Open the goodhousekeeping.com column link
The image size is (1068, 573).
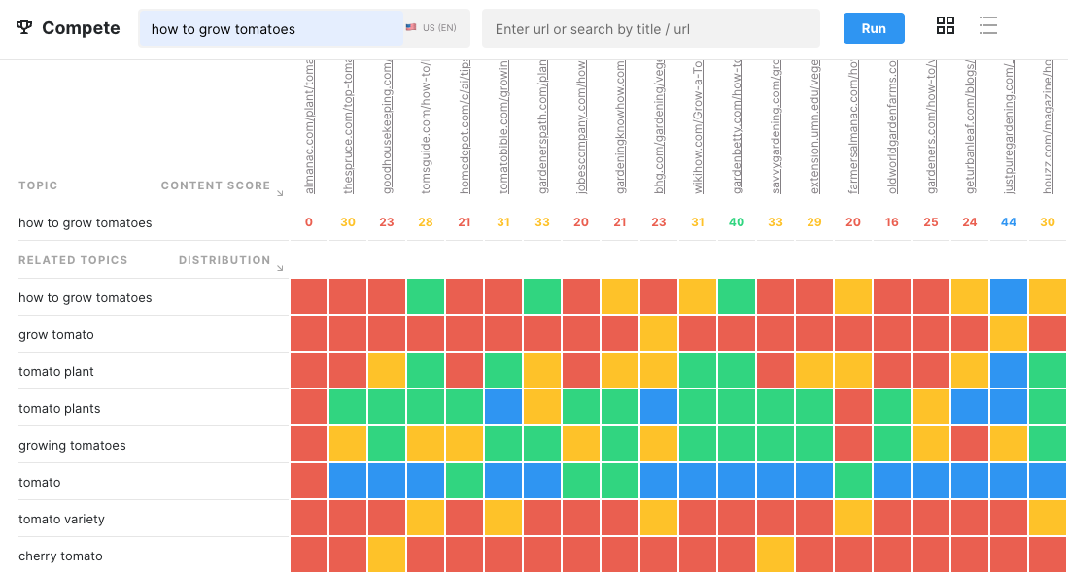[386, 127]
